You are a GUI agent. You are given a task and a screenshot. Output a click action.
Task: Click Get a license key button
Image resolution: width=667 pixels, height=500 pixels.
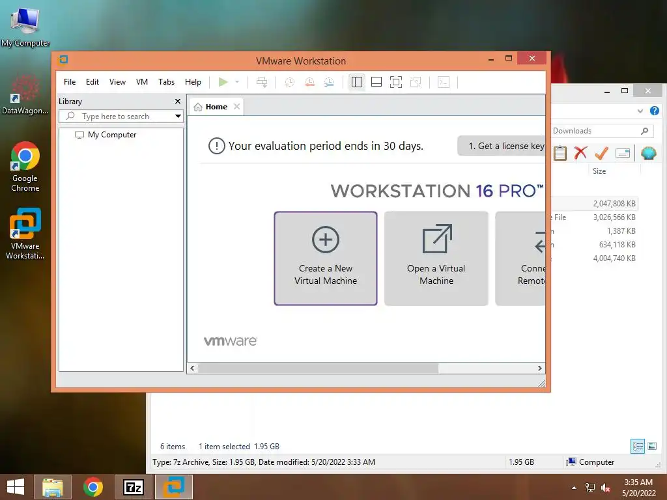[x=502, y=146]
